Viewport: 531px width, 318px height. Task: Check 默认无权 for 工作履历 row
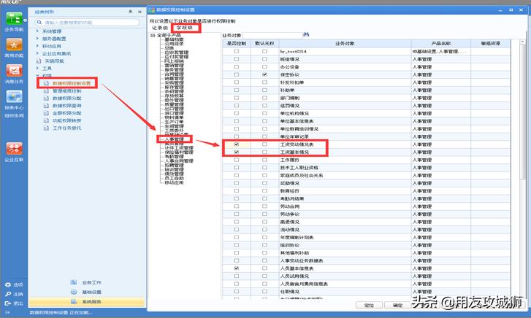pos(264,160)
